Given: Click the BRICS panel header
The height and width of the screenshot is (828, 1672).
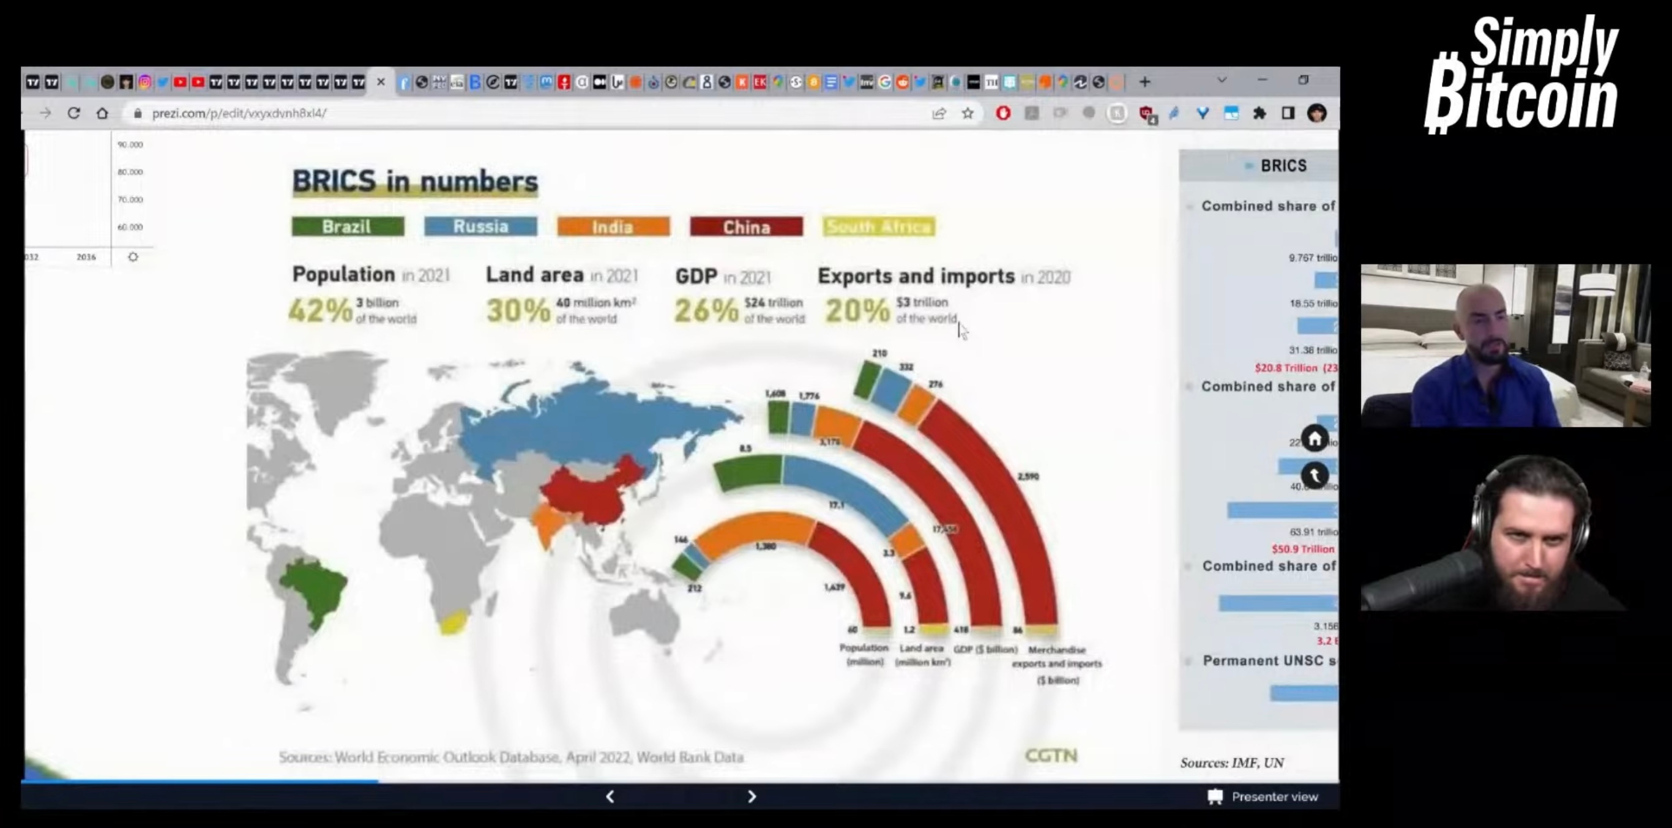Looking at the screenshot, I should [1259, 165].
